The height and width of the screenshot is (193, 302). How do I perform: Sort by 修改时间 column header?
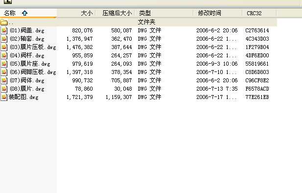tap(209, 13)
